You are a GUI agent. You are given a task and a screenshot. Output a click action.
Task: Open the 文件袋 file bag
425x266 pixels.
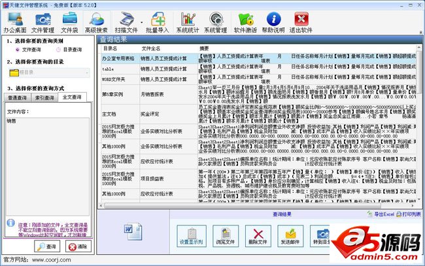click(69, 23)
